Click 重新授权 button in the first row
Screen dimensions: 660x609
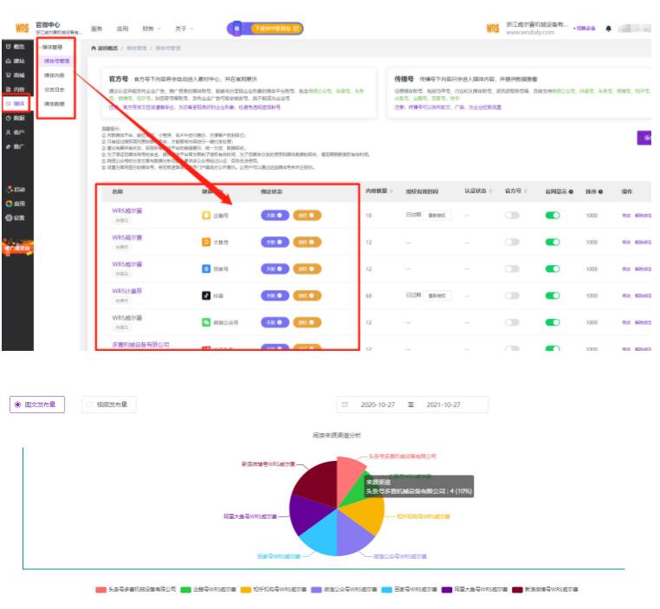coord(439,216)
